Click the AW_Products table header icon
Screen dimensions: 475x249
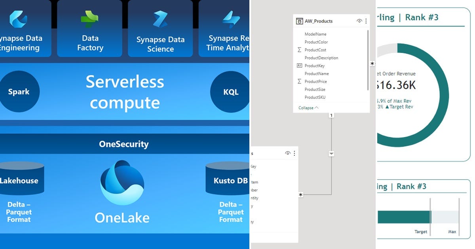tap(299, 21)
